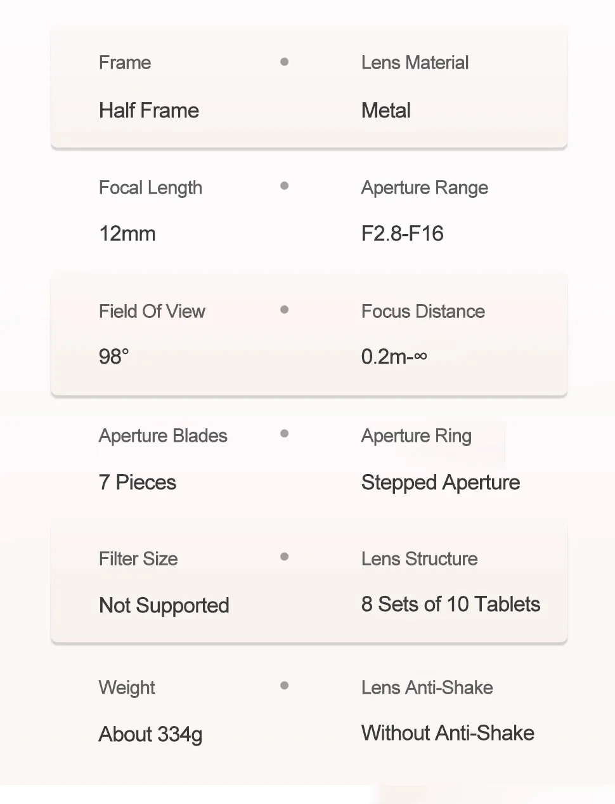
Task: Select the Half Frame value text
Action: [x=149, y=110]
